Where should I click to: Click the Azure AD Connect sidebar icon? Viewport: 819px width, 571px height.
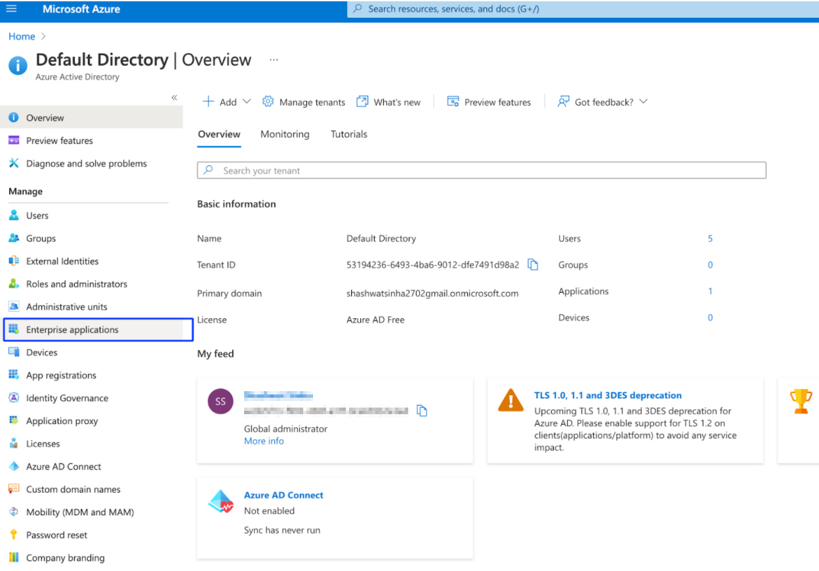pyautogui.click(x=14, y=467)
